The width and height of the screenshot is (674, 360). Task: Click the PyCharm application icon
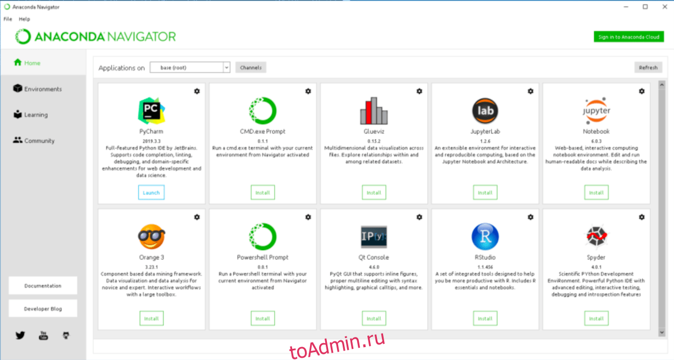tap(151, 110)
